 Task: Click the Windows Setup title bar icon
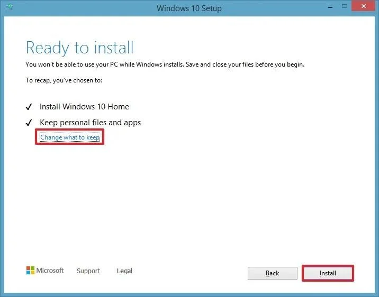point(9,7)
